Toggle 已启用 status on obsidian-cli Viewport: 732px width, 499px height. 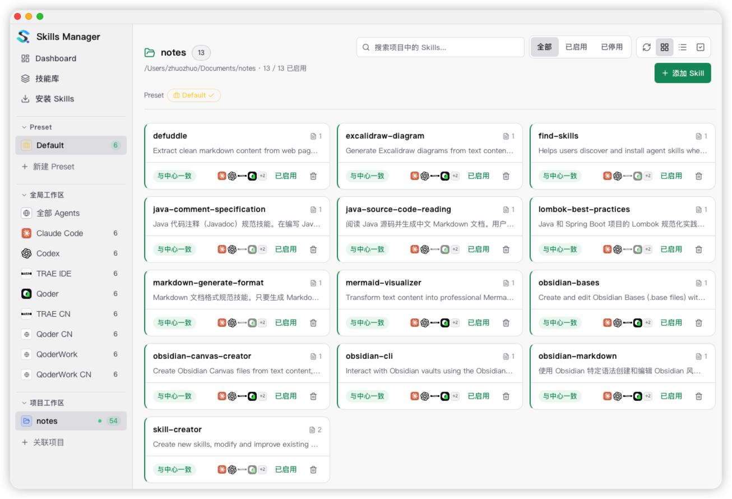[x=479, y=396]
